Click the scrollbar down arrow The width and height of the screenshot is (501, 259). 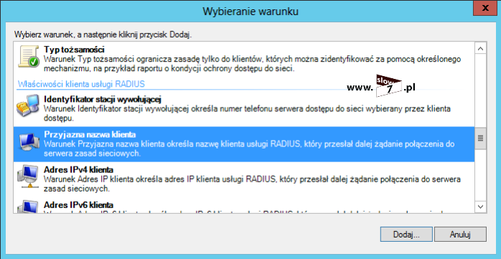[481, 207]
